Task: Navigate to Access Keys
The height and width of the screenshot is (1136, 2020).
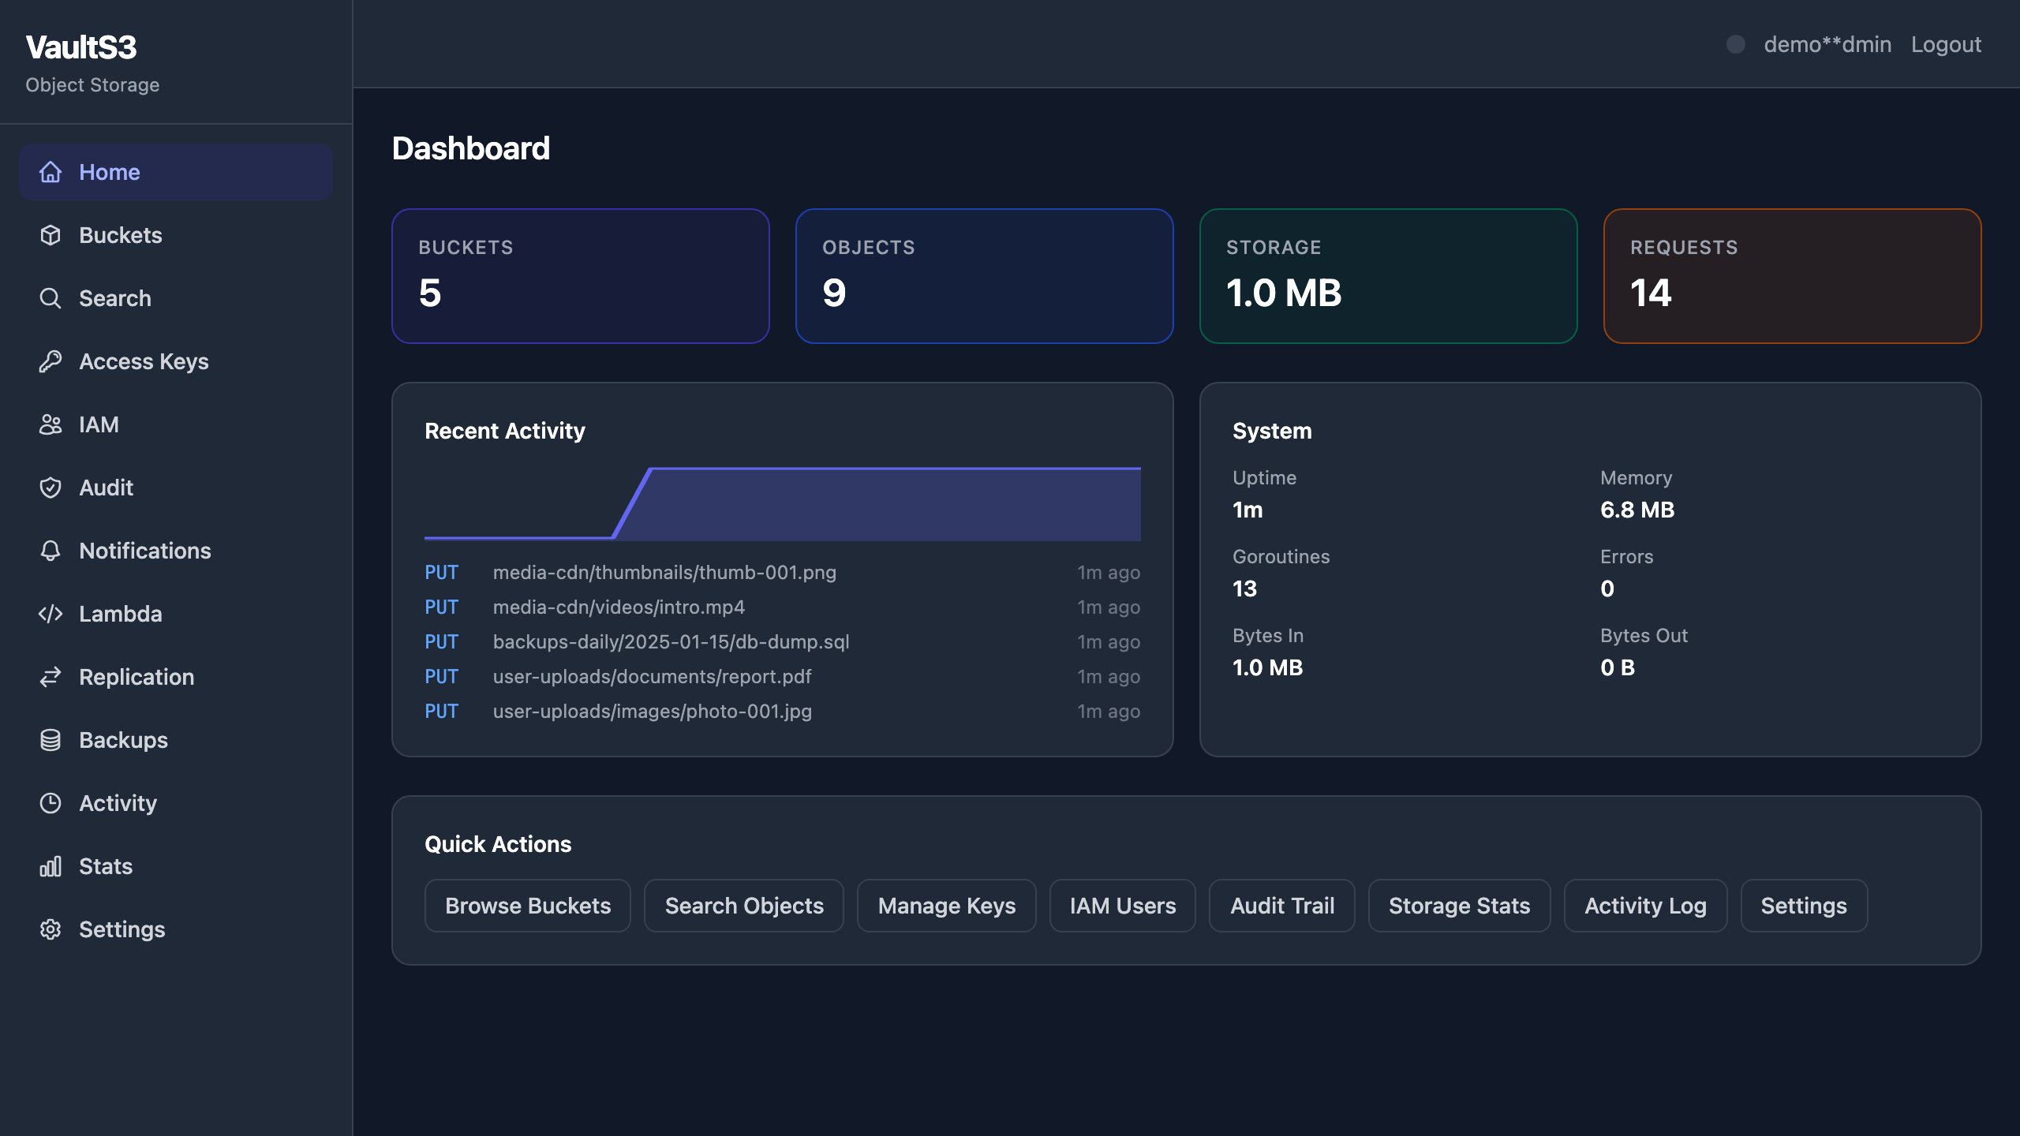Action: (x=176, y=361)
